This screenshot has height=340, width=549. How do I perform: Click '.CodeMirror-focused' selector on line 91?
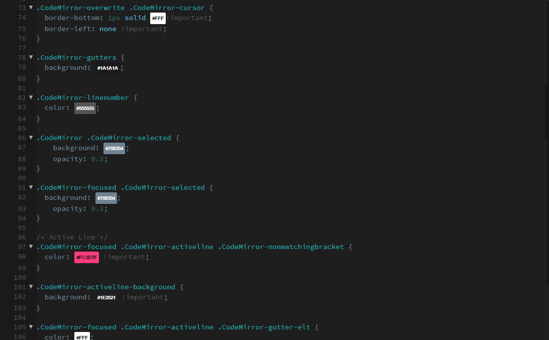(76, 188)
